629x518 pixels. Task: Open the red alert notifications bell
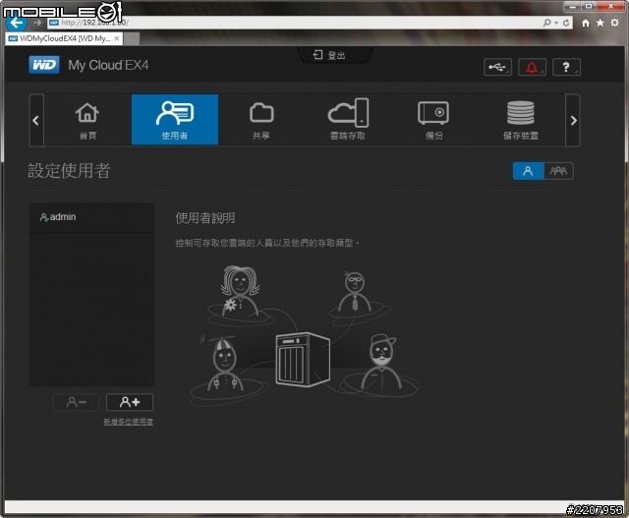click(x=532, y=67)
